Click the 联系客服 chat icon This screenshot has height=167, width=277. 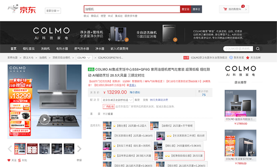[231, 57]
